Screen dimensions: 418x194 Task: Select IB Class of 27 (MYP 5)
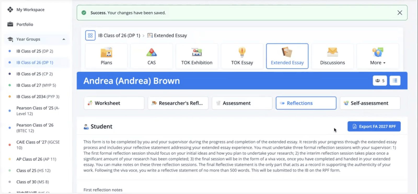[36, 85]
